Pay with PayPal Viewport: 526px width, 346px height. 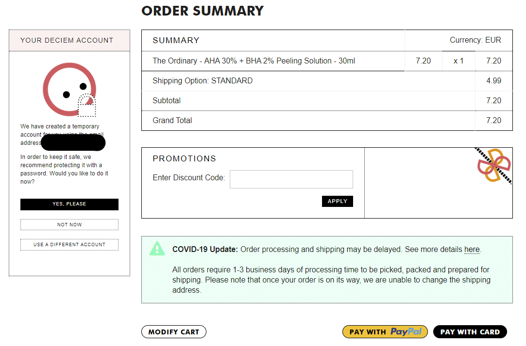click(x=385, y=332)
